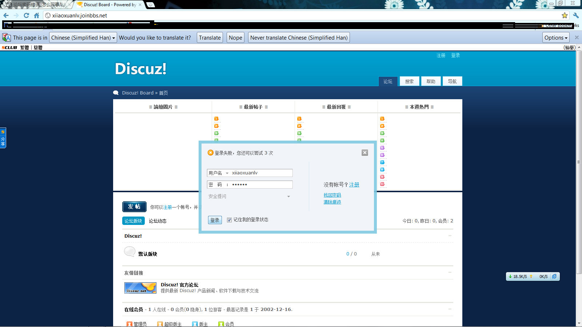Viewport: 582px width, 327px height.
Task: Expand the 用户名 login type dropdown
Action: click(227, 173)
